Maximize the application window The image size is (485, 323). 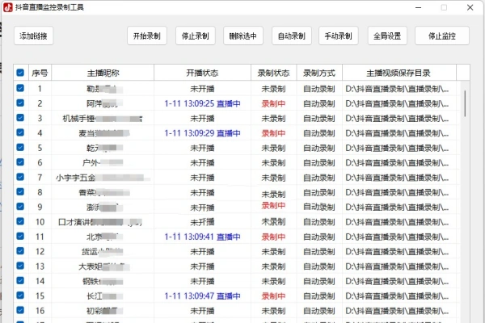coord(444,7)
